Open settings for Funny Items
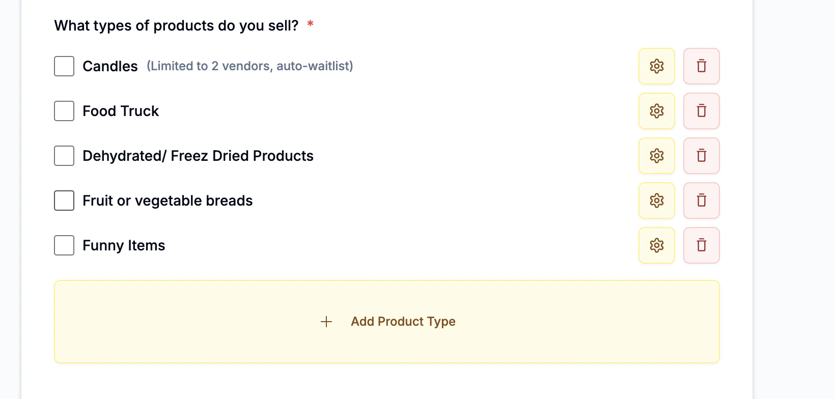Viewport: 835px width, 399px height. click(x=656, y=245)
